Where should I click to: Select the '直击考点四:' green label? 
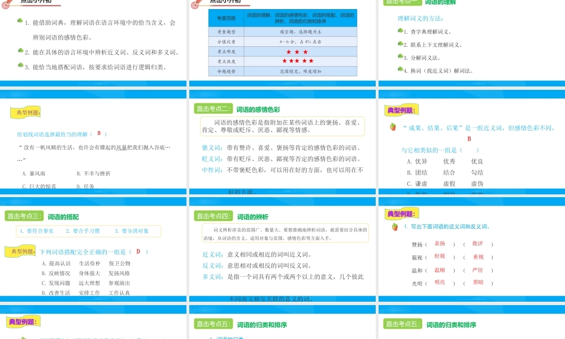(214, 216)
